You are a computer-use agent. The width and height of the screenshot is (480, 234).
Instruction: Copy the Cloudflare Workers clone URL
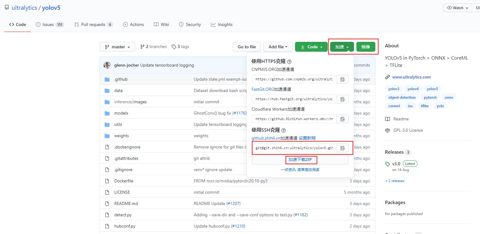(342, 119)
